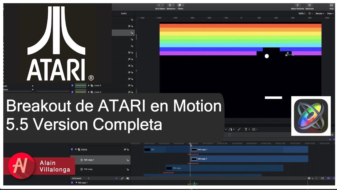Toggle the lock on Linea 5
This screenshot has height=190, width=337.
[132, 85]
